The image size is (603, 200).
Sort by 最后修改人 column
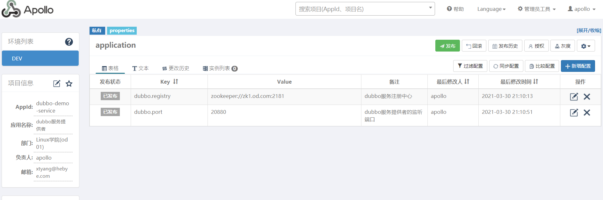(467, 82)
